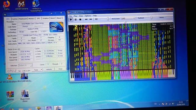
Task: Expand the Tools dropdown arrow in CPU-Z
Action: (x=41, y=70)
